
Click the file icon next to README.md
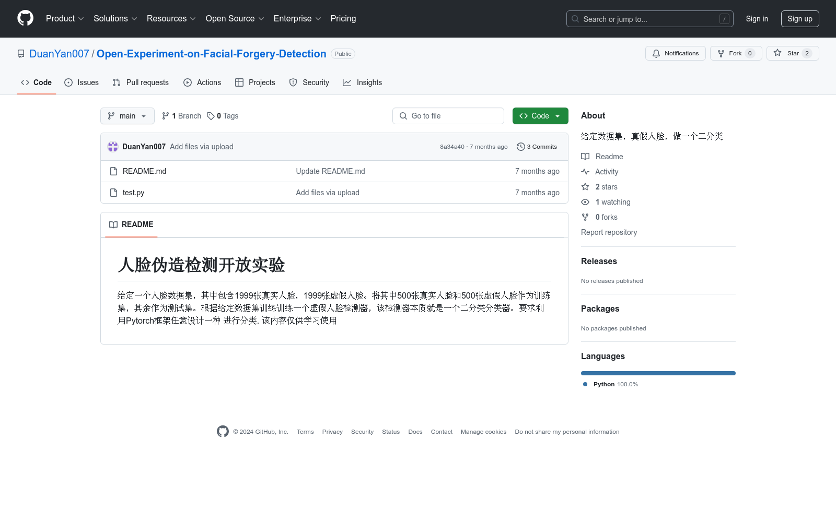pos(113,171)
